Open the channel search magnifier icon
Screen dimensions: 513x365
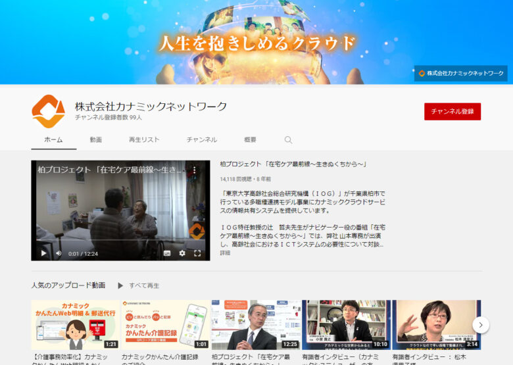pyautogui.click(x=288, y=140)
